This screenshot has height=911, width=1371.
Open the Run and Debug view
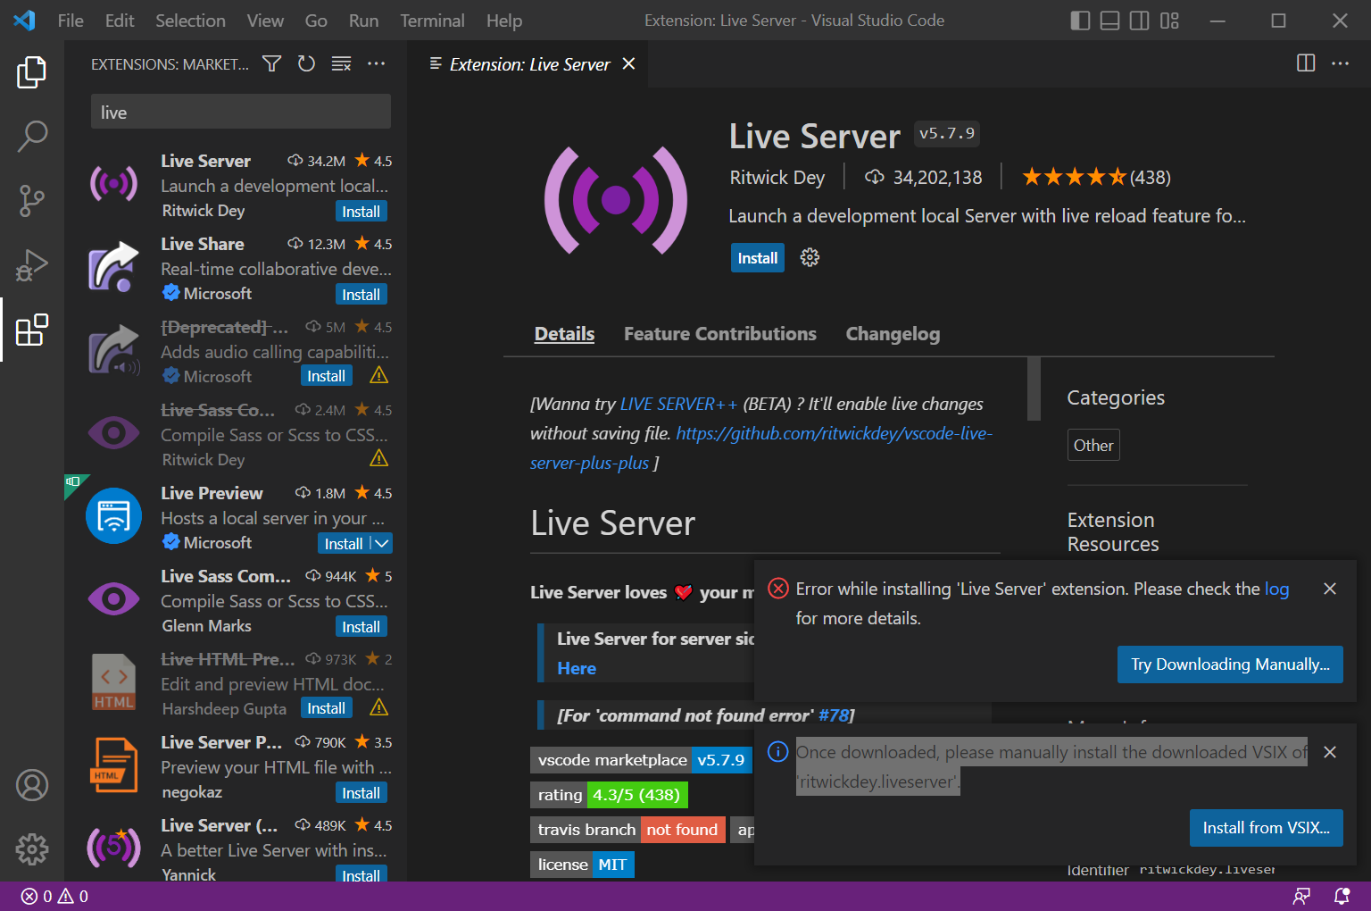pyautogui.click(x=32, y=265)
